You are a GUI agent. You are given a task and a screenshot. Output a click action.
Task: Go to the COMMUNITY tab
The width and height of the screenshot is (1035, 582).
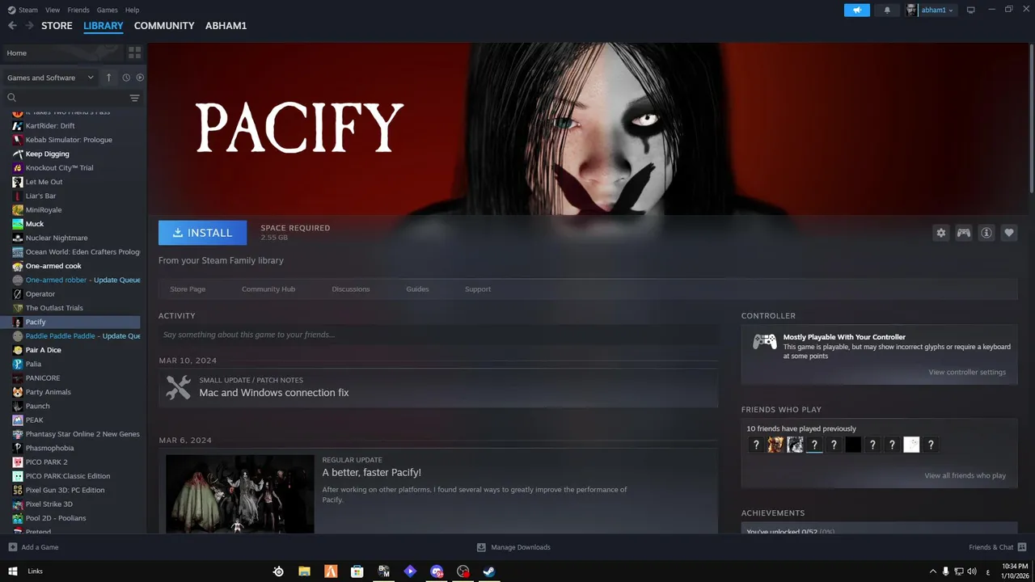click(x=164, y=26)
